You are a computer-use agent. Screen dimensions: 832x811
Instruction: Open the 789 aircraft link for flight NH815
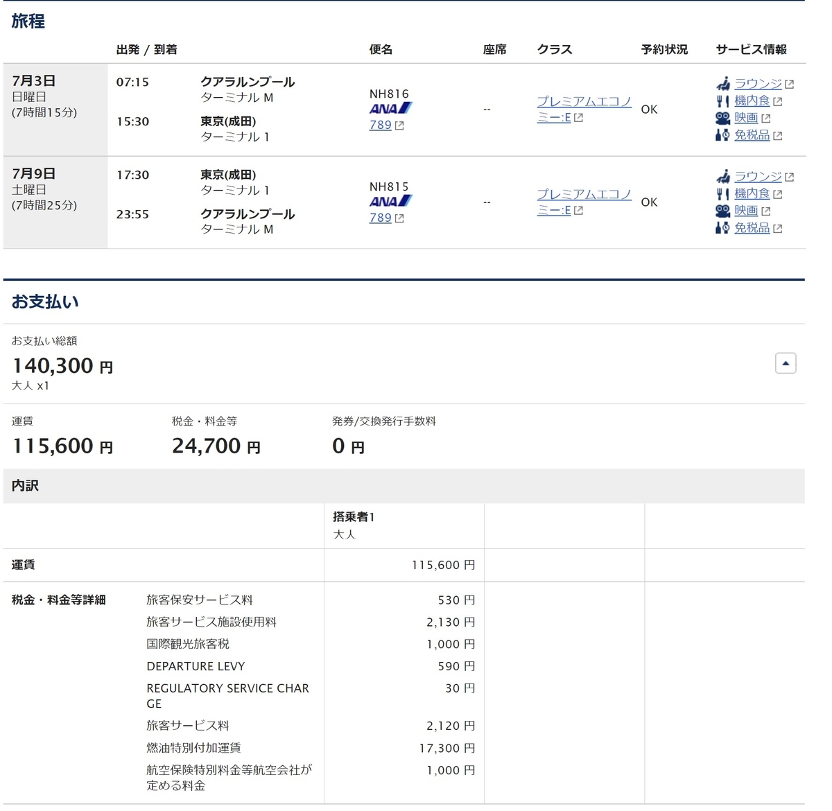pyautogui.click(x=381, y=218)
